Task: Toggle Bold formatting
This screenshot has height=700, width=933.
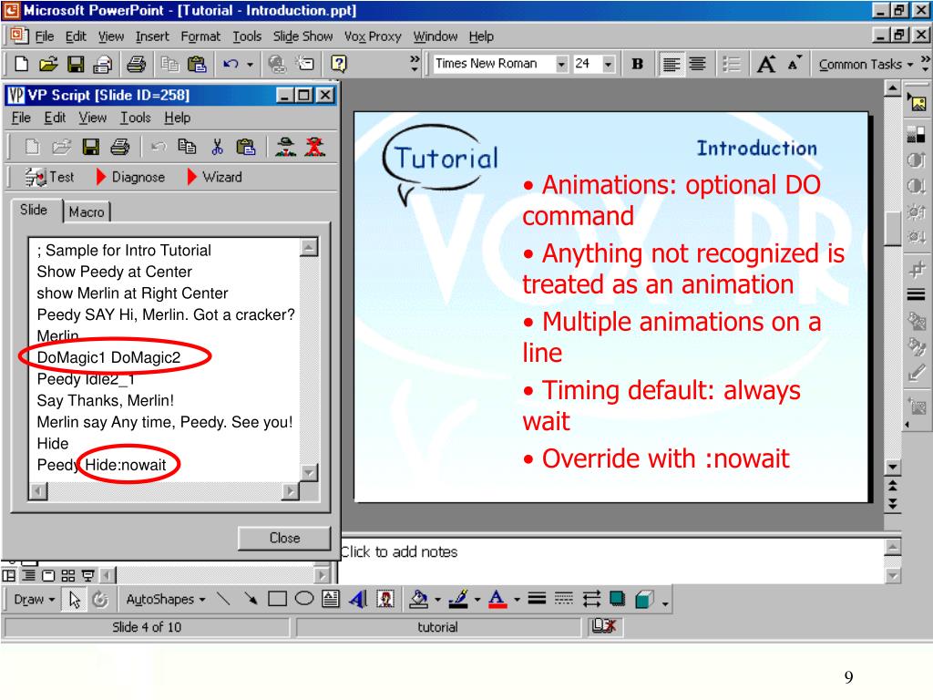Action: point(637,64)
